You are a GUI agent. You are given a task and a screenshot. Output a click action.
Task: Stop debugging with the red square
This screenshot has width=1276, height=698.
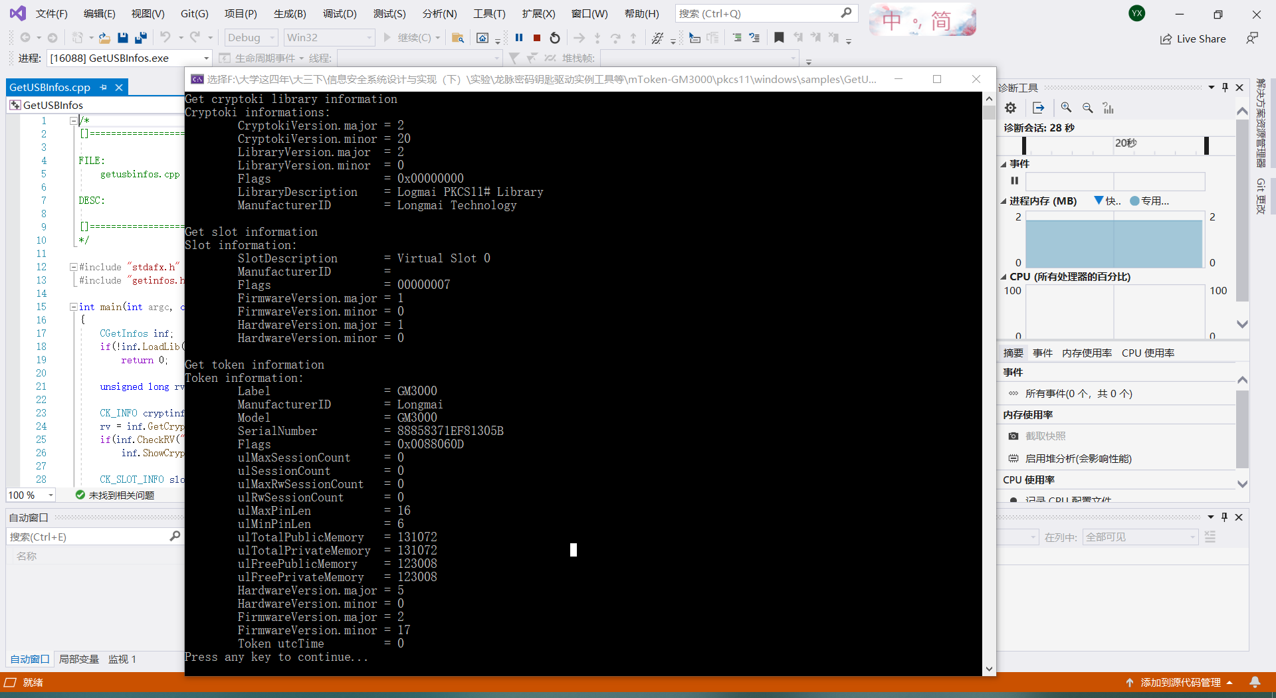[537, 38]
